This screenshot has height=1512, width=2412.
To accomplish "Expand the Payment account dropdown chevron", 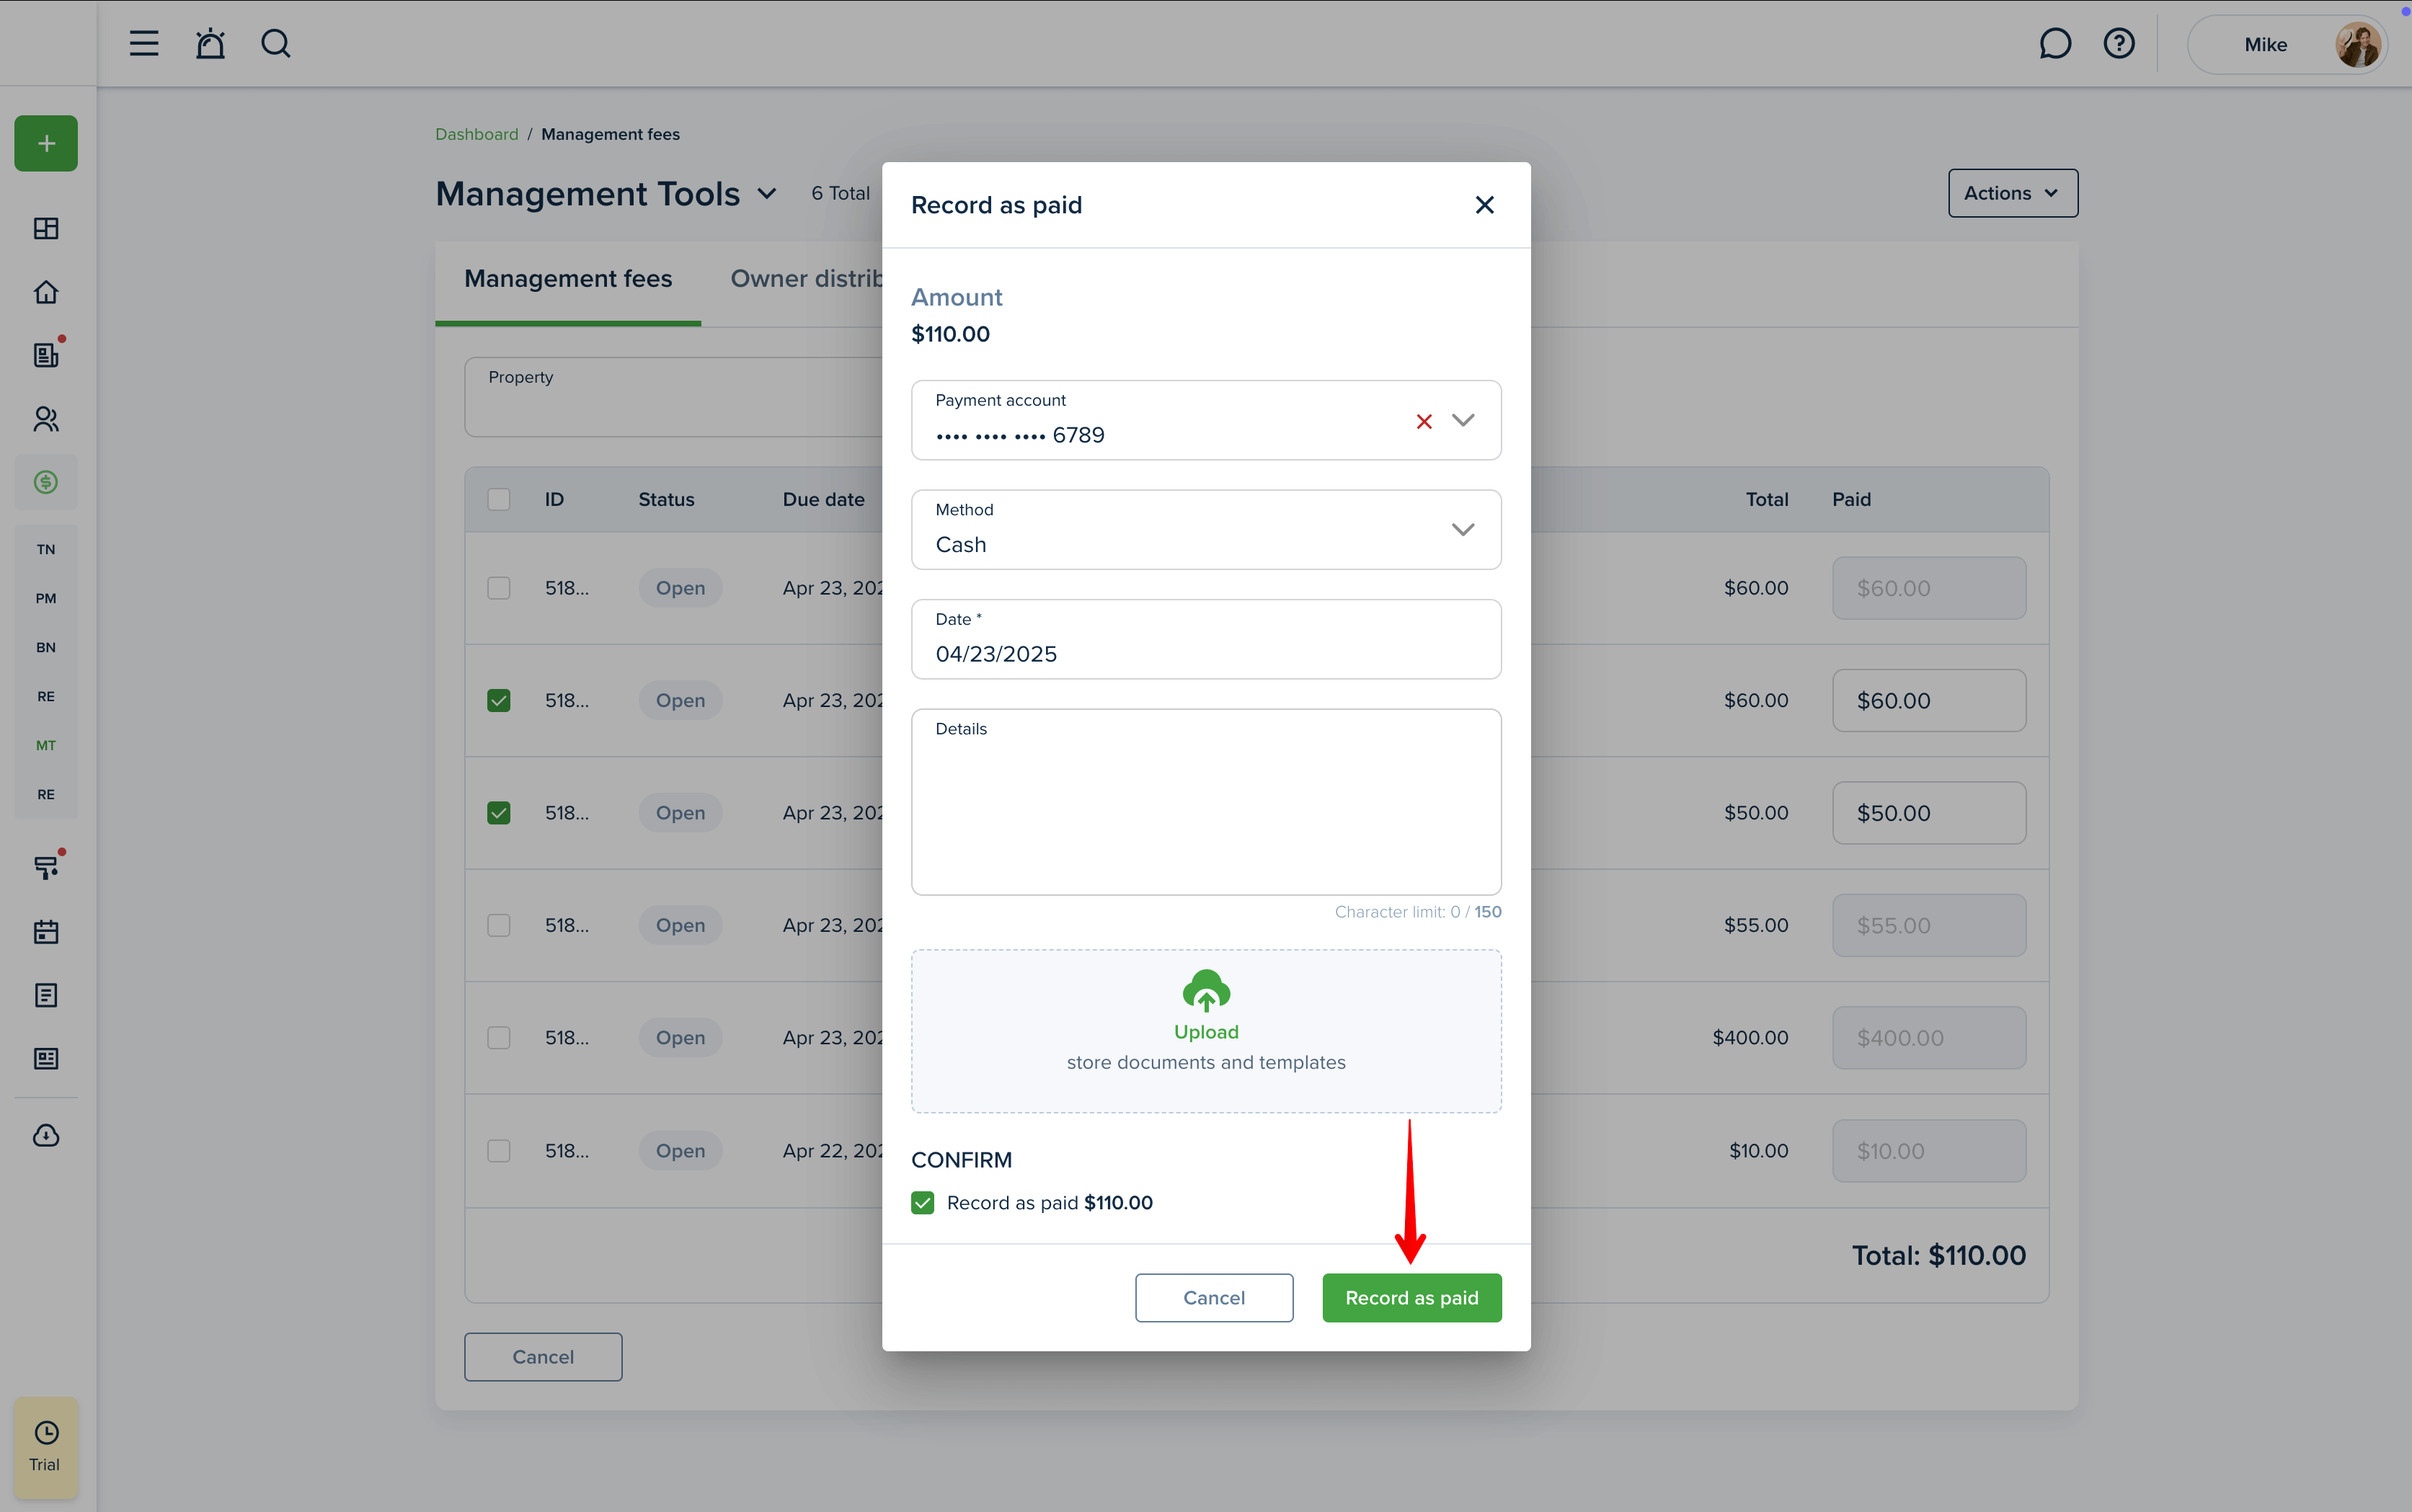I will (x=1463, y=420).
